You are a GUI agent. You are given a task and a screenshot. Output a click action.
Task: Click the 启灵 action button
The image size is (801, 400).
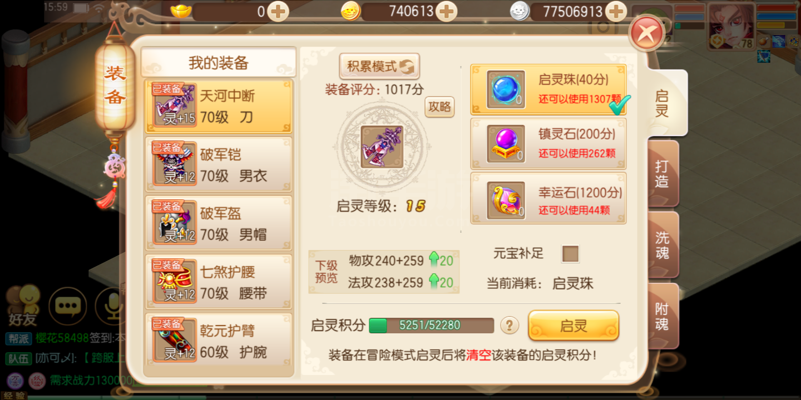(x=573, y=326)
